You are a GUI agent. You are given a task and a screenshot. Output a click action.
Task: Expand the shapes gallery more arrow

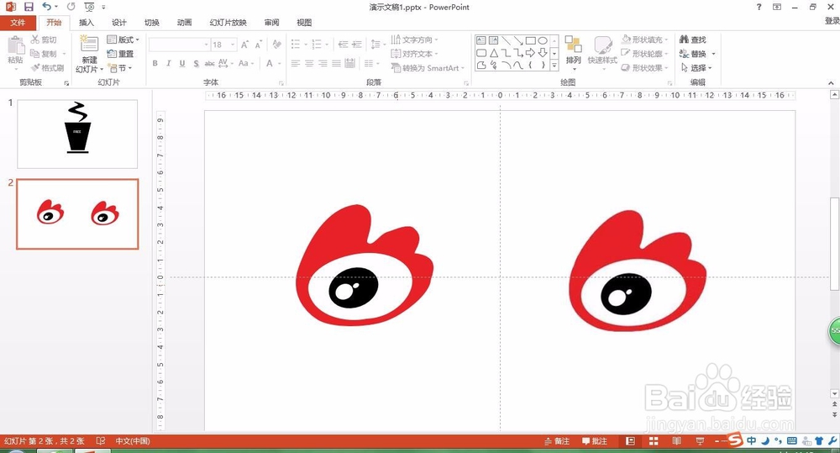coord(554,66)
